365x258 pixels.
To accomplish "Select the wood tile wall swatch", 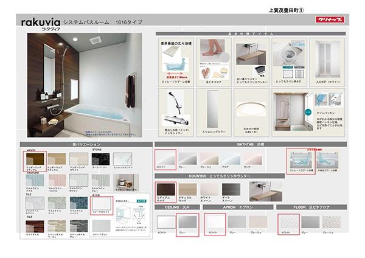I will 35,226.
